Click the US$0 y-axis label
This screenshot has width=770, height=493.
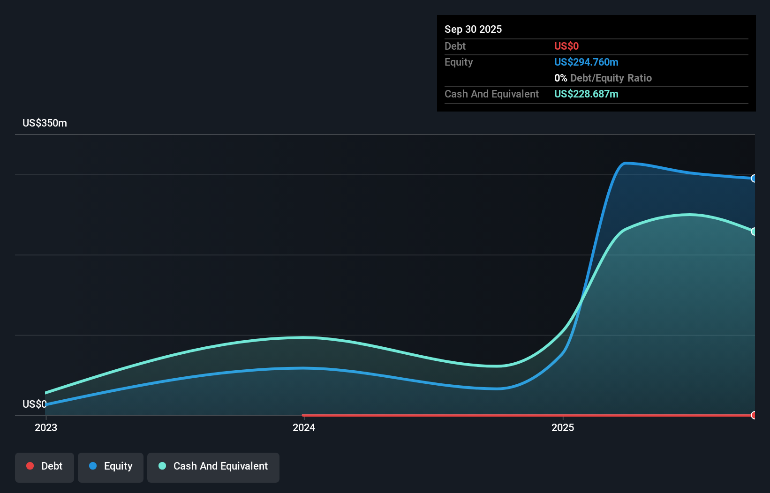click(35, 404)
